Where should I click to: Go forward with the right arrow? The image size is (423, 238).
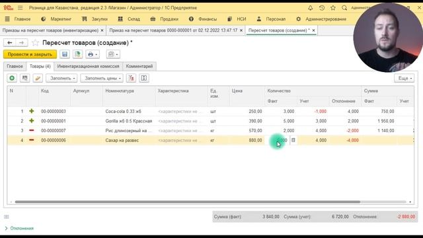(x=22, y=42)
